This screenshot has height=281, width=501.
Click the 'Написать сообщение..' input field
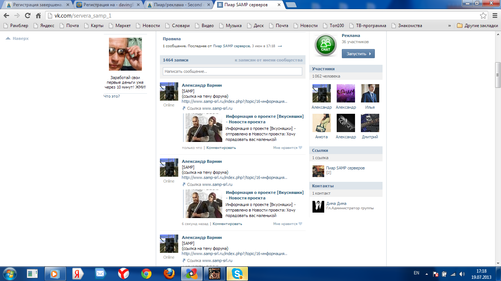click(x=233, y=71)
